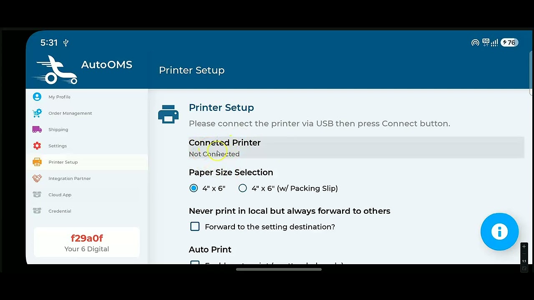
Task: Click the orange Printer Setup sidebar icon
Action: click(37, 162)
